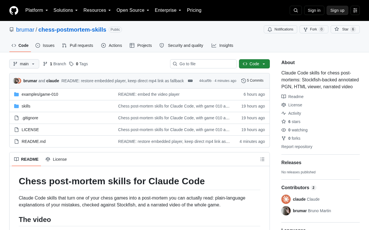This screenshot has height=230, width=369.
Task: View the 5 Commits history
Action: (x=253, y=81)
